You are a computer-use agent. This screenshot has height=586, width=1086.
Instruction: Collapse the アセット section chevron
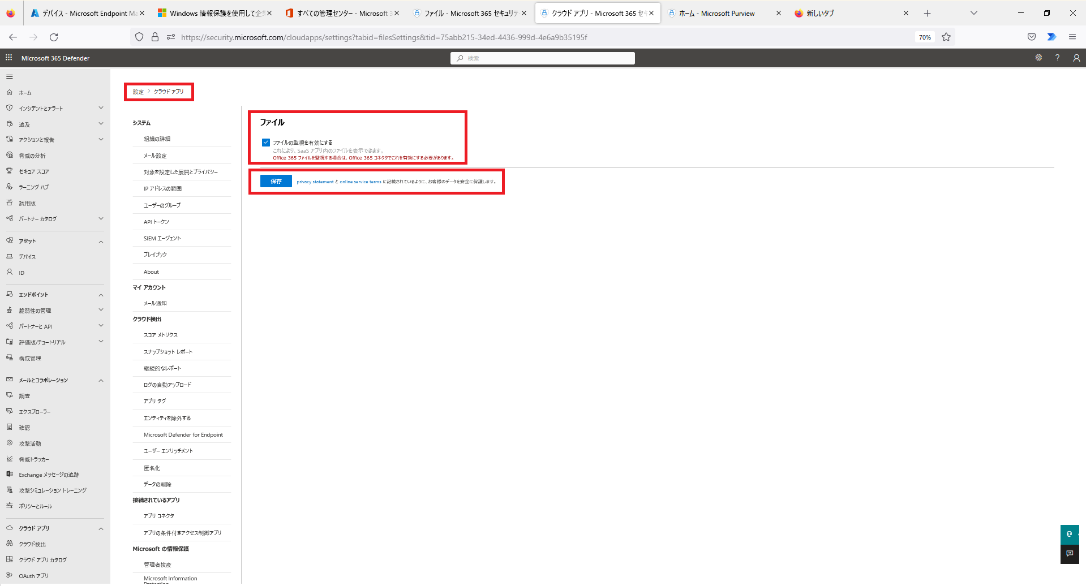point(101,242)
